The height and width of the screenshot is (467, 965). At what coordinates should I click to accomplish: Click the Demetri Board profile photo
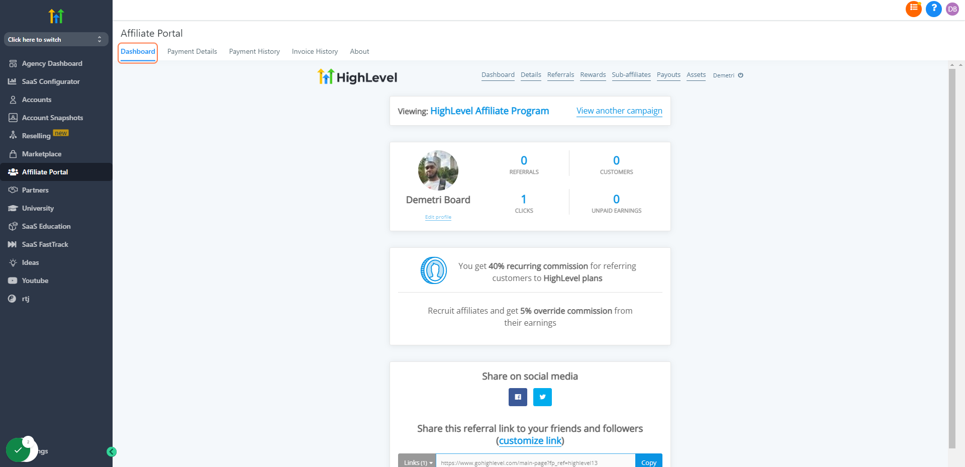click(438, 170)
